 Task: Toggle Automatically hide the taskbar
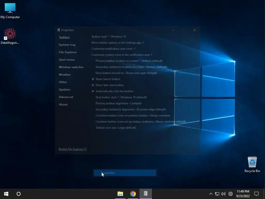(112, 91)
